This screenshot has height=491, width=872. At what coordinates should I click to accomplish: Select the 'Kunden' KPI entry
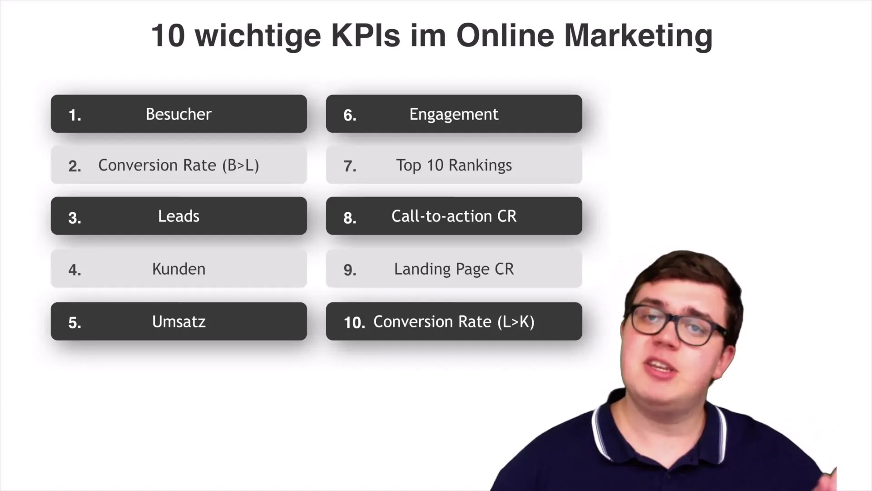click(x=178, y=269)
